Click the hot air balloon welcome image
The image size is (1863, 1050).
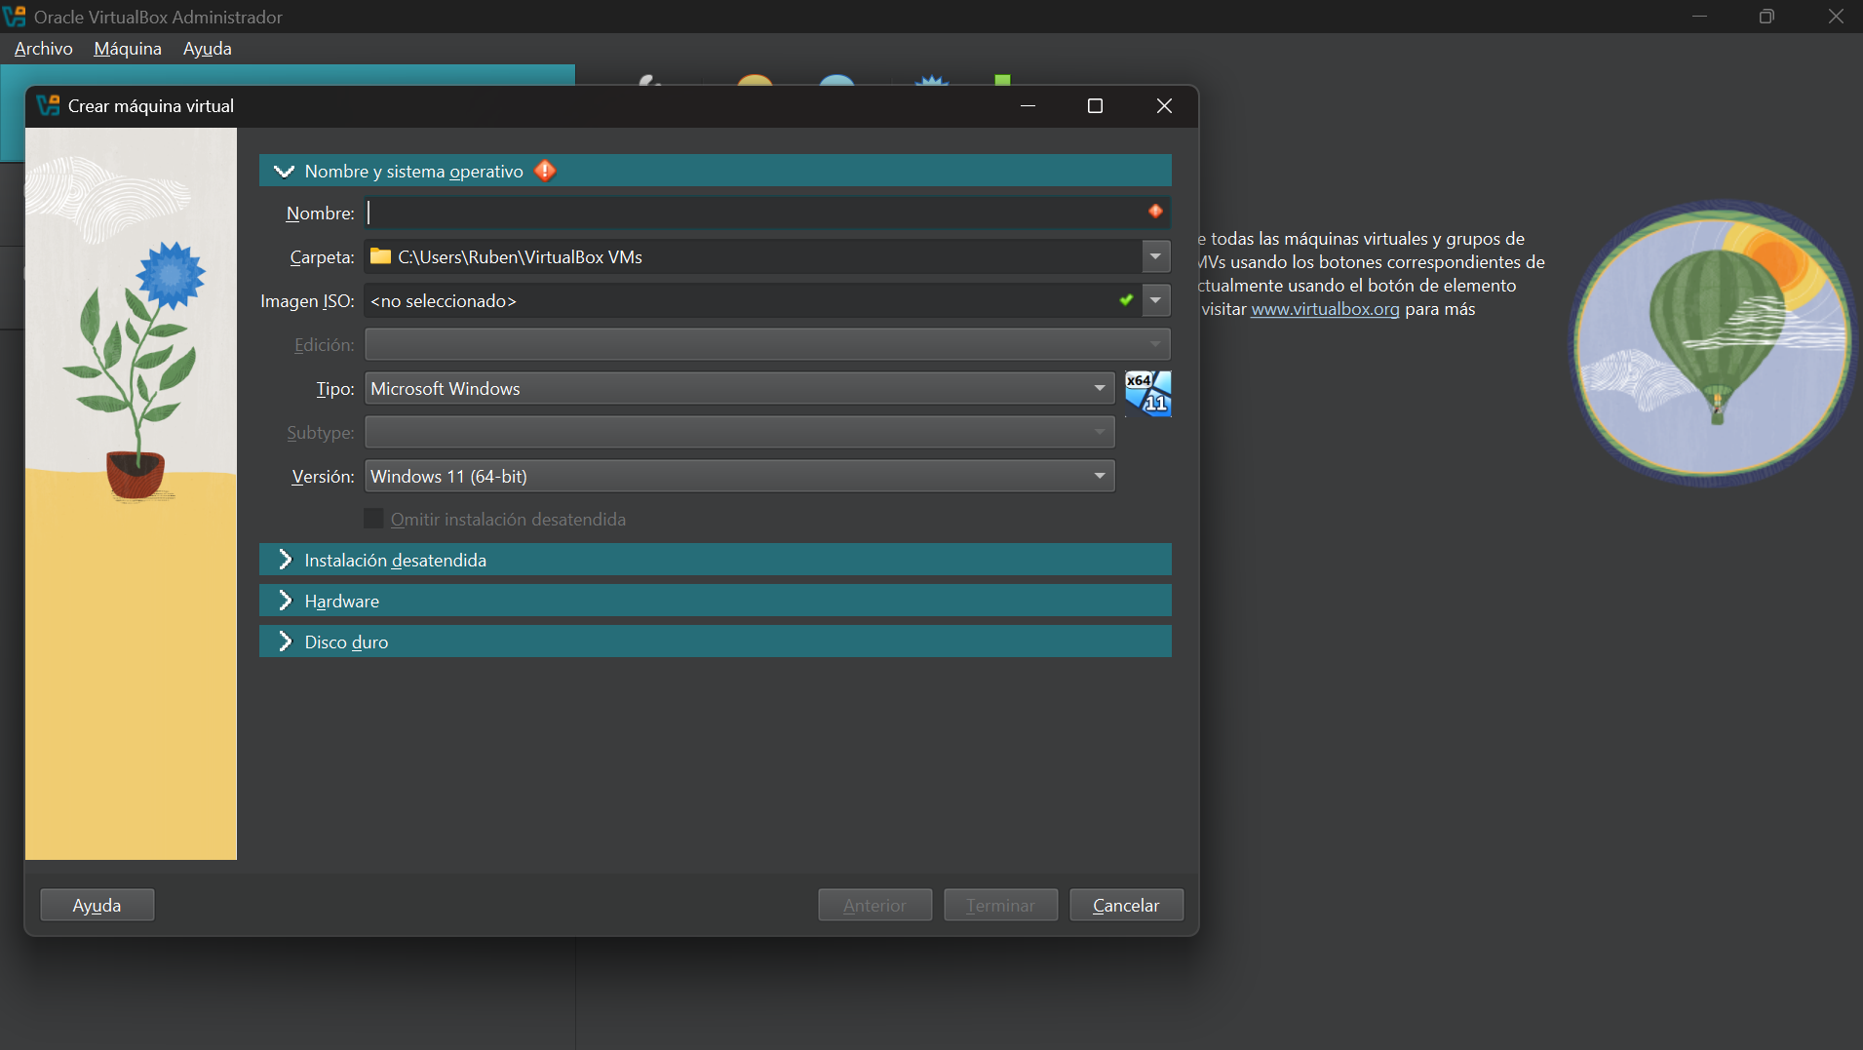pyautogui.click(x=1711, y=343)
